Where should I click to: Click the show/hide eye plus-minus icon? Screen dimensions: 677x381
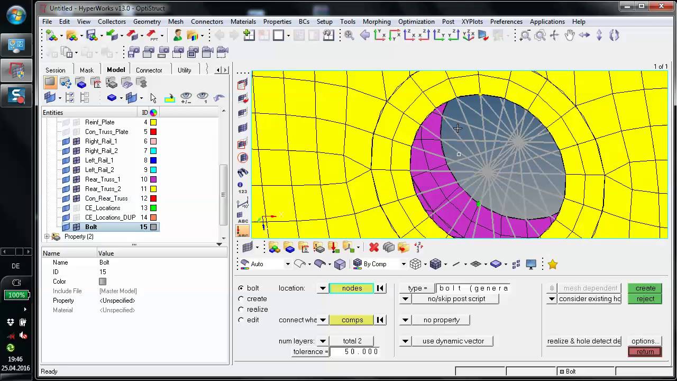tap(186, 98)
